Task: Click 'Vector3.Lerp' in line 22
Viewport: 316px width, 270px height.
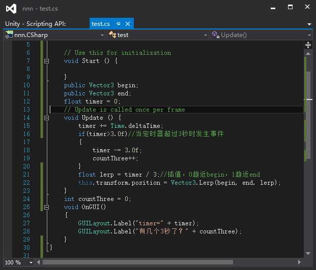Action: pyautogui.click(x=192, y=183)
